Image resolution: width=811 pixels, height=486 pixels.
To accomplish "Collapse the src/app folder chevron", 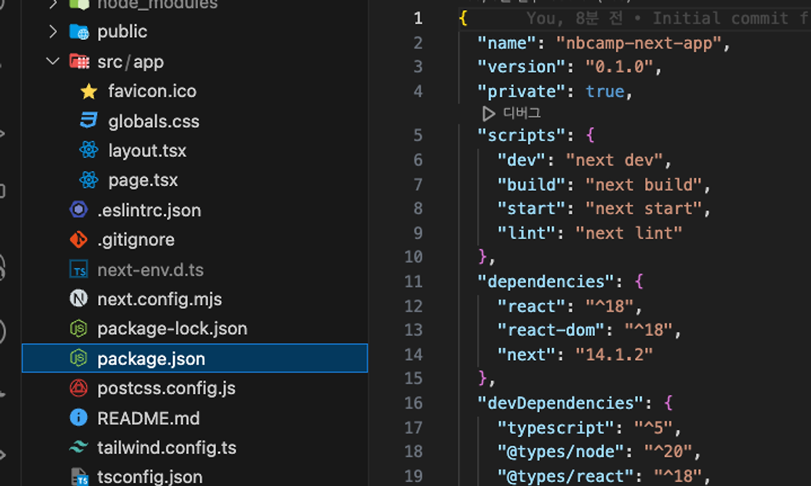I will coord(53,61).
